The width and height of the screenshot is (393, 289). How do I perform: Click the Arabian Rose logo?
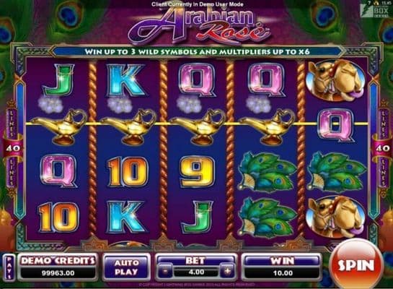[198, 25]
